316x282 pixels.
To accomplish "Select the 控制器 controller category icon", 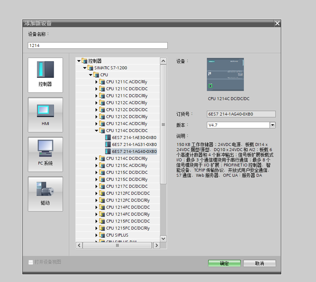I will (x=45, y=75).
